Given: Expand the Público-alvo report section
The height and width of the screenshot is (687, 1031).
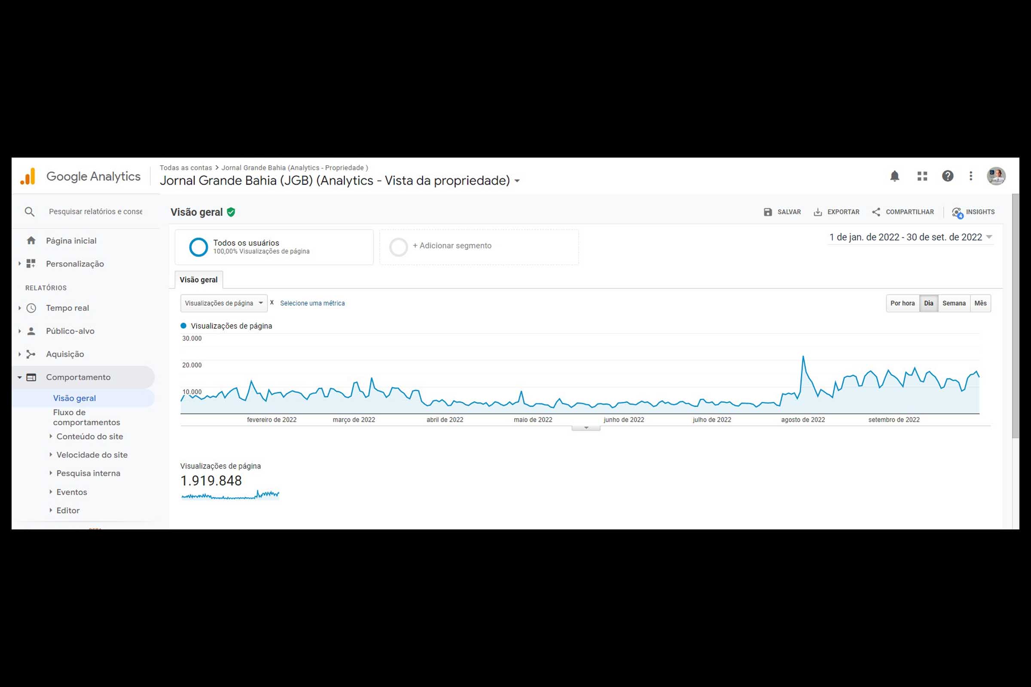Looking at the screenshot, I should pos(70,331).
